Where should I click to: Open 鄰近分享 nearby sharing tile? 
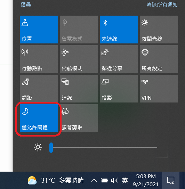click(x=119, y=59)
